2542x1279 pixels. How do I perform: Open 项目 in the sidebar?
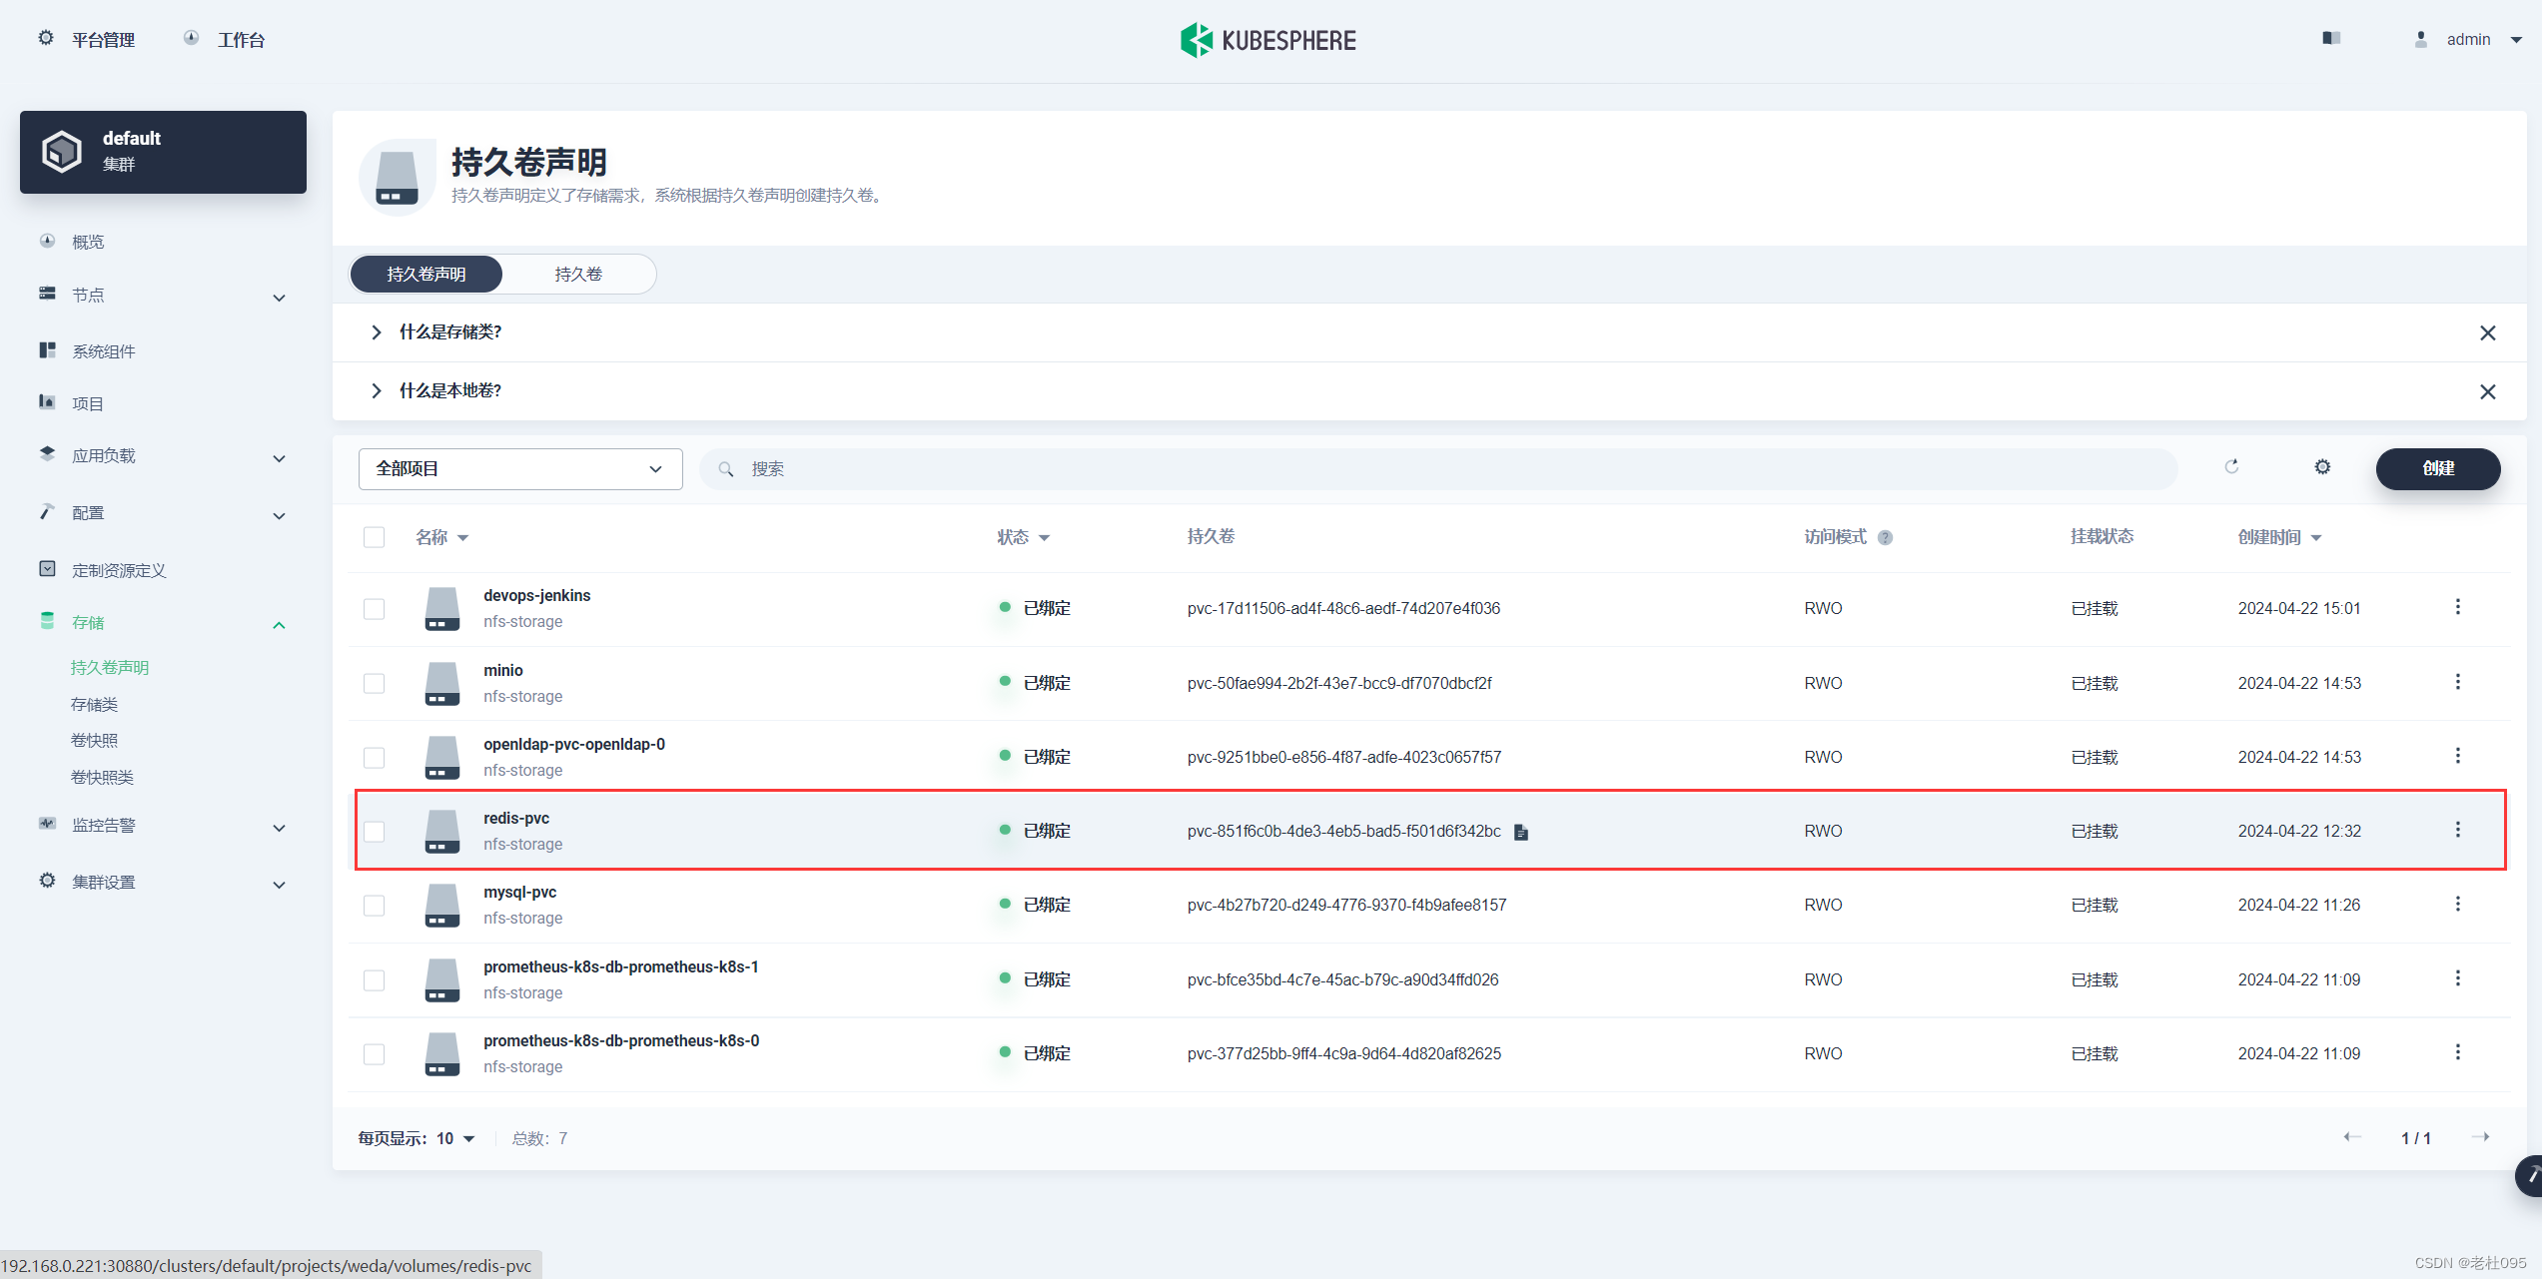[88, 403]
